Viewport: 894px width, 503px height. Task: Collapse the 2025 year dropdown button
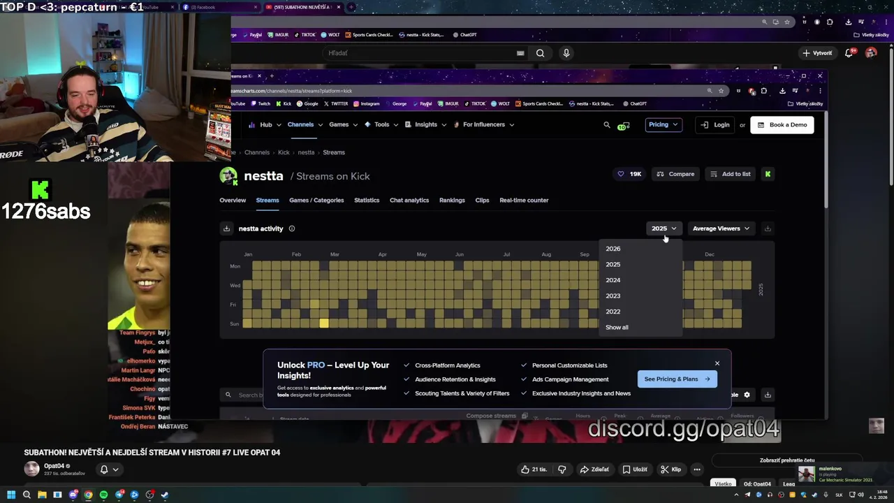664,228
